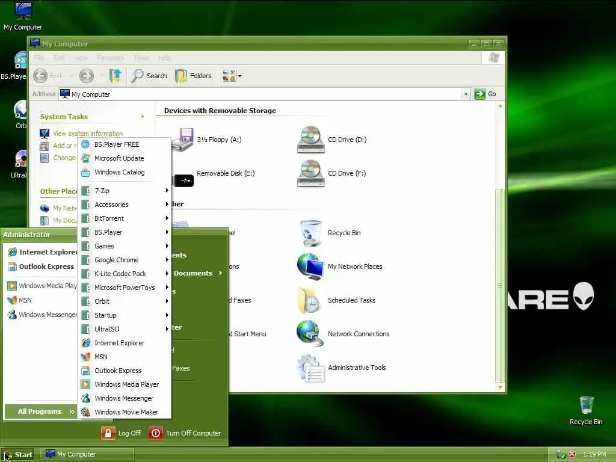Viewport: 616px width, 462px height.
Task: Launch Internet Explorer from All Programs list
Action: [x=125, y=343]
